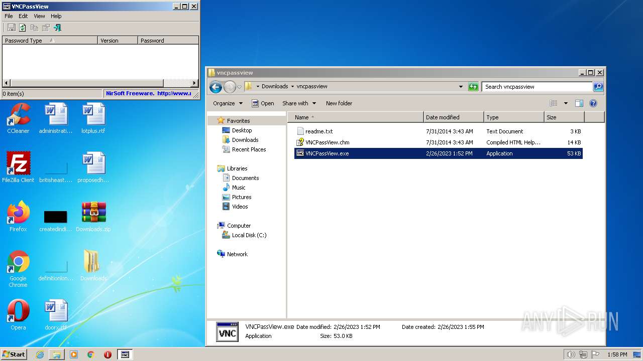The image size is (643, 361).
Task: Open More view options dropdown arrow
Action: pos(566,103)
